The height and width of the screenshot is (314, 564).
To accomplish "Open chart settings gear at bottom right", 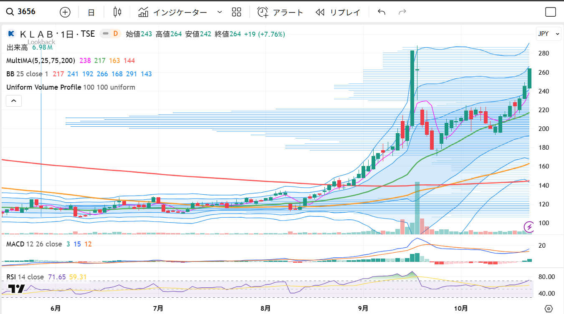I will pos(549,309).
